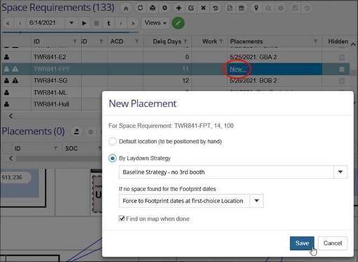Click the refresh icon in Space Requirements toolbar

click(x=140, y=8)
